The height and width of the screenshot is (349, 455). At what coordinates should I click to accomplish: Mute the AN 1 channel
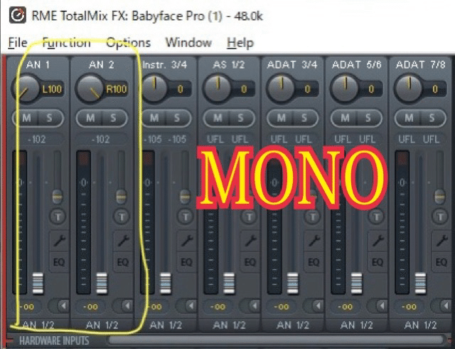click(26, 118)
